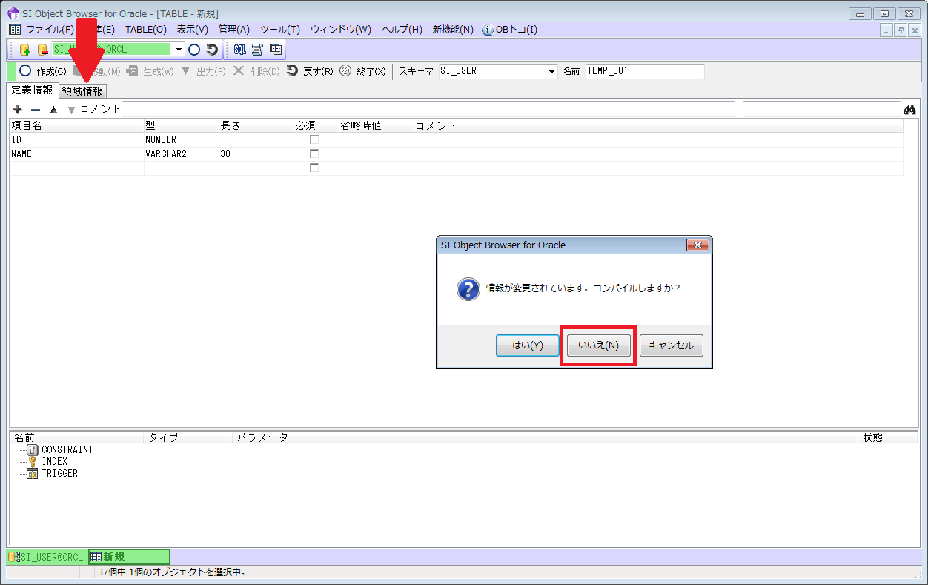Click the 削除(D) delete toolbar item

pyautogui.click(x=256, y=71)
